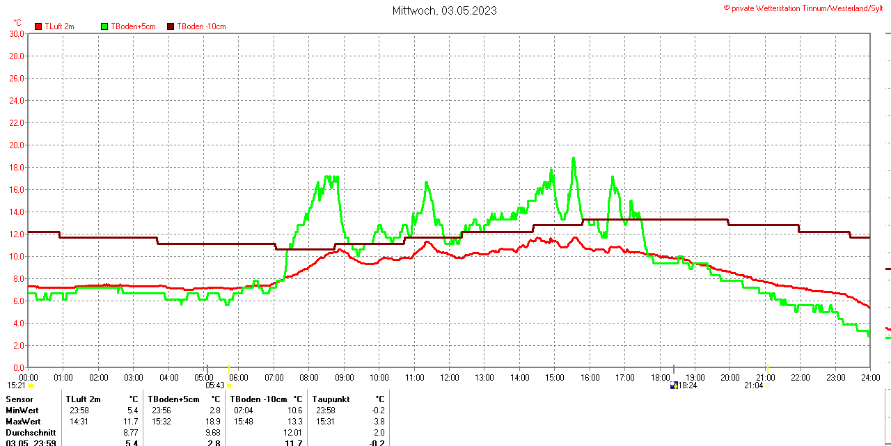Screen dimensions: 891x446
Task: Click the private Wetterstation Tinnum copyright text
Action: pos(806,8)
